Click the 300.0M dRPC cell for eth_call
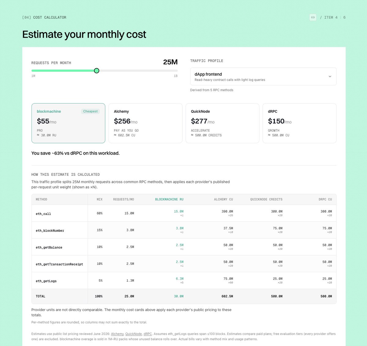This screenshot has width=367, height=346. click(326, 212)
